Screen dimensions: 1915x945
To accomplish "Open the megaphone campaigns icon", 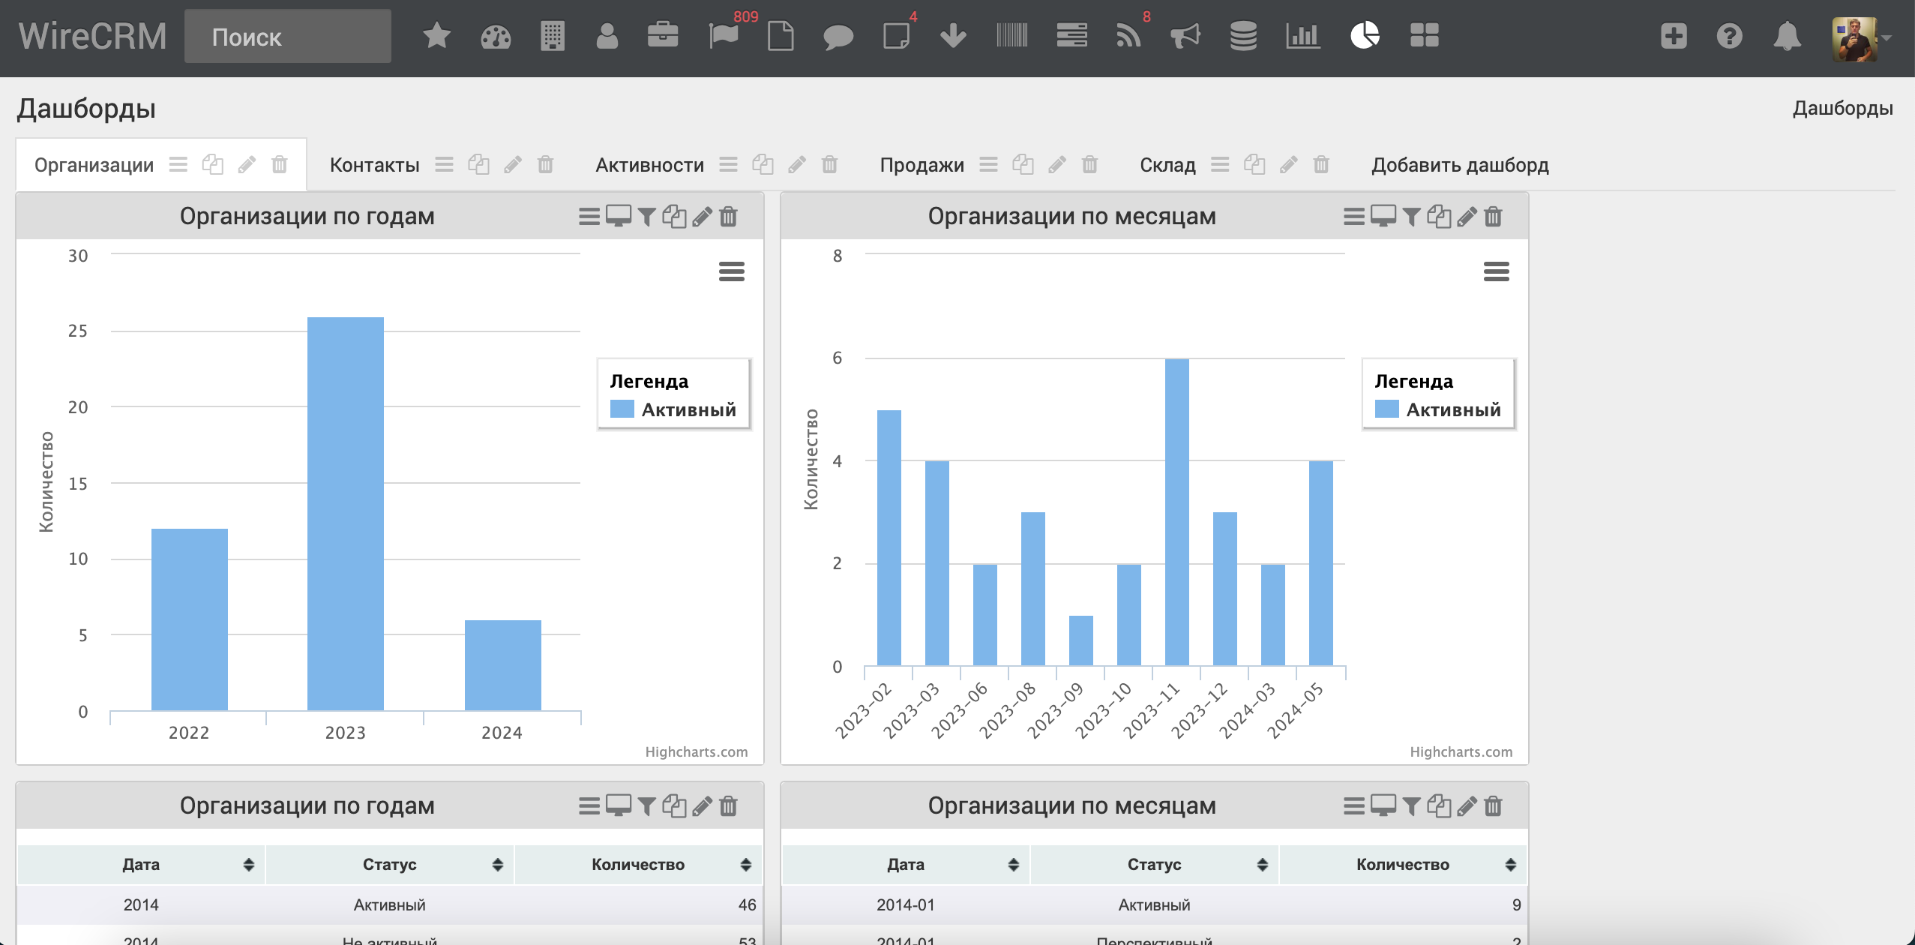I will [x=1185, y=36].
